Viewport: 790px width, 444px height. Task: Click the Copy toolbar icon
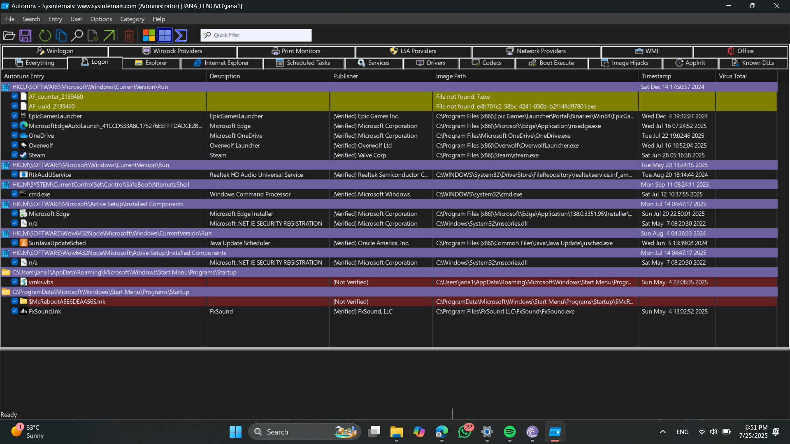coord(61,35)
